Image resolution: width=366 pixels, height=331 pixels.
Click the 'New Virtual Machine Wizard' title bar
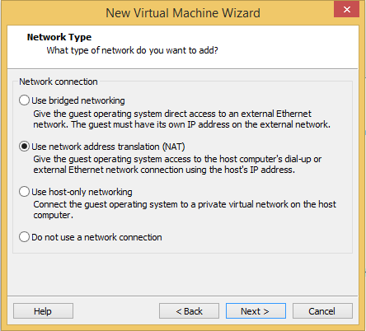(183, 13)
